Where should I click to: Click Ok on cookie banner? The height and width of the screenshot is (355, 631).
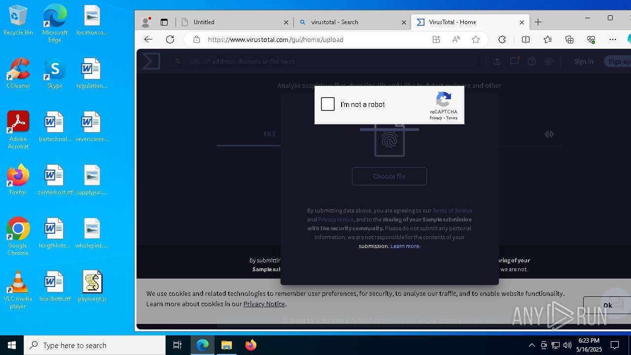pyautogui.click(x=607, y=305)
